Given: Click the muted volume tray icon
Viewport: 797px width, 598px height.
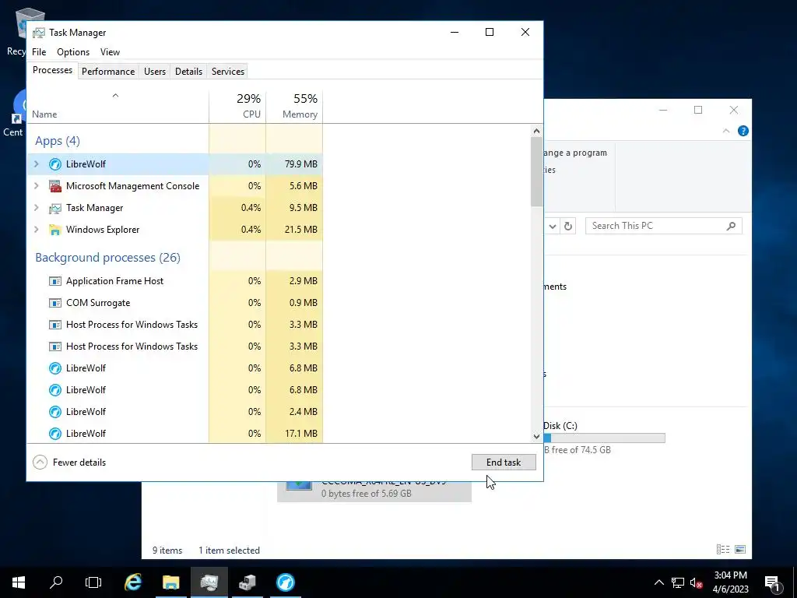Looking at the screenshot, I should 696,582.
